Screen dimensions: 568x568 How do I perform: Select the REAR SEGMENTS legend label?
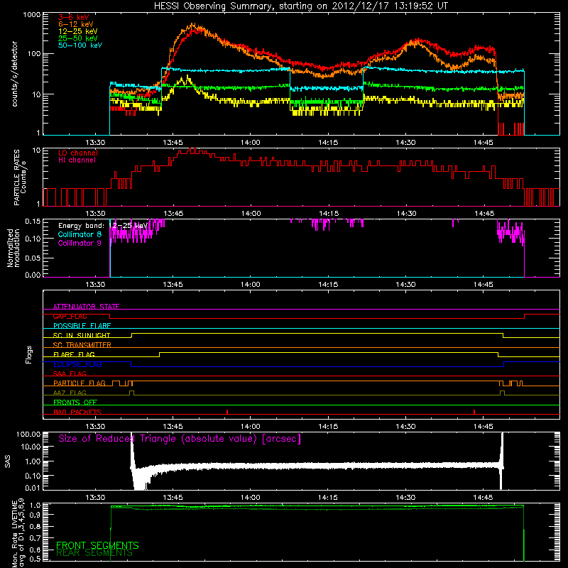point(94,553)
